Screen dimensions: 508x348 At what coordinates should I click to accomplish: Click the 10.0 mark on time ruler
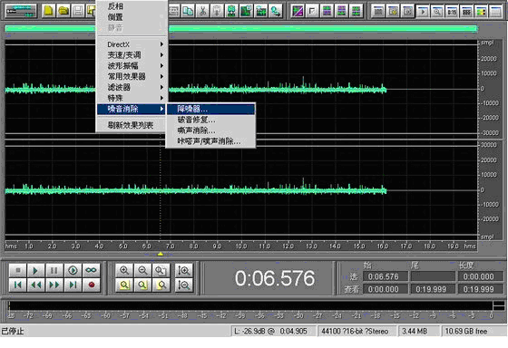(240, 246)
